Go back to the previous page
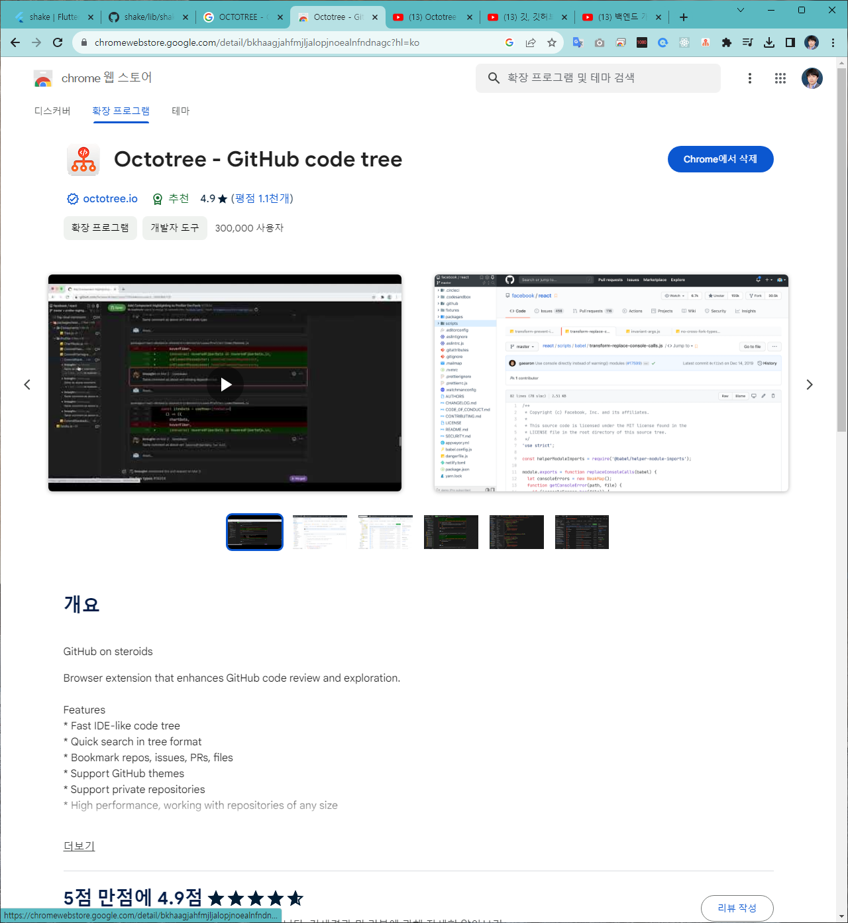This screenshot has height=923, width=848. 15,42
